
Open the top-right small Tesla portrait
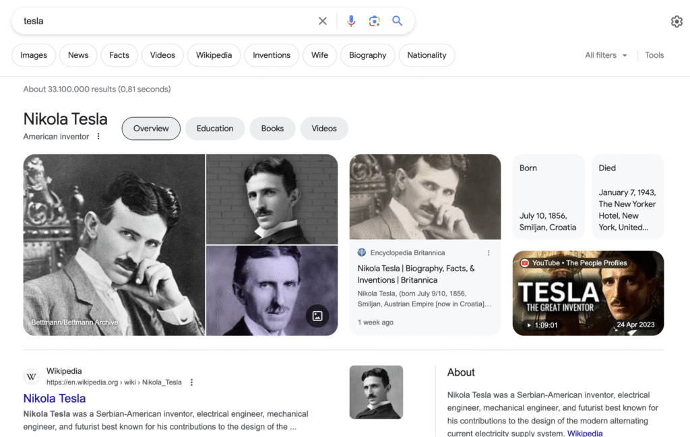(x=272, y=199)
